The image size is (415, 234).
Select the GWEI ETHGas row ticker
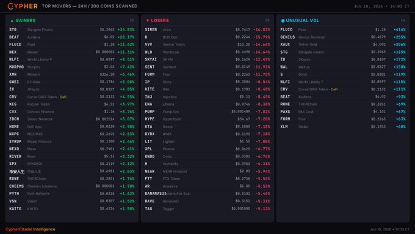point(14,82)
